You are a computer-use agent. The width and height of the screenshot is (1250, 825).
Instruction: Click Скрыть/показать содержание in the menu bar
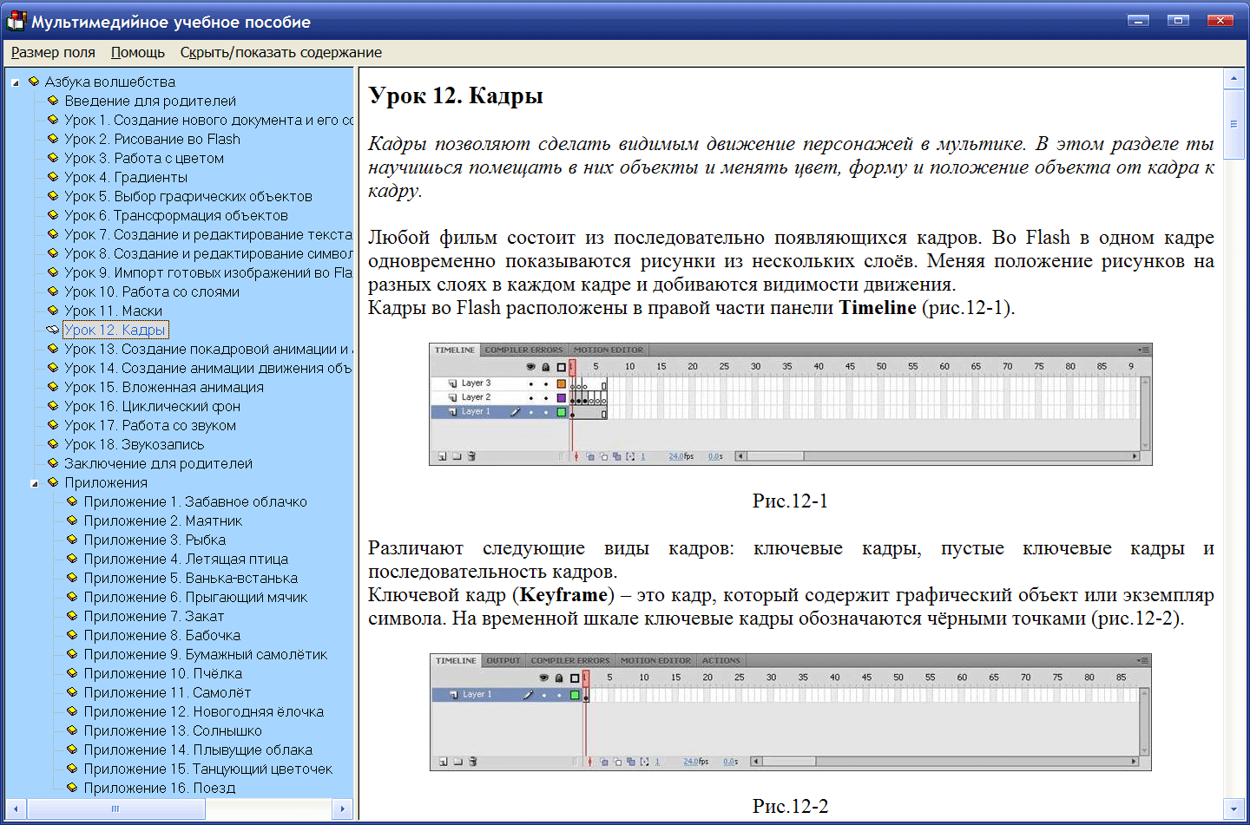pyautogui.click(x=280, y=52)
